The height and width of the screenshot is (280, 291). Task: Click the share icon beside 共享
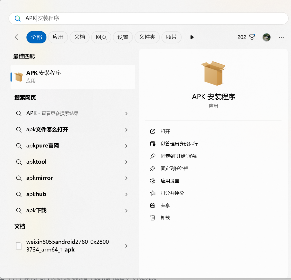point(152,205)
